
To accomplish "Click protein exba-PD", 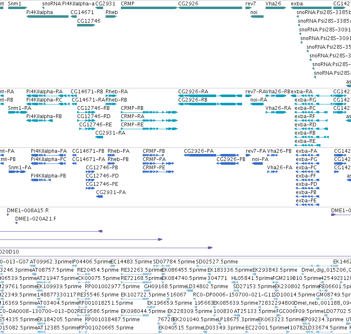I will [306, 184].
